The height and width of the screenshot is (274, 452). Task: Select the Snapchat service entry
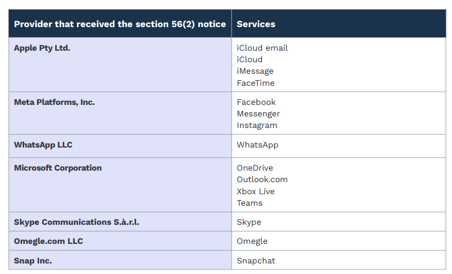[256, 260]
